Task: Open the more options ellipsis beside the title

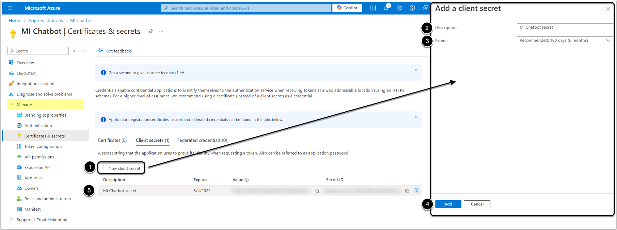Action: pyautogui.click(x=161, y=32)
